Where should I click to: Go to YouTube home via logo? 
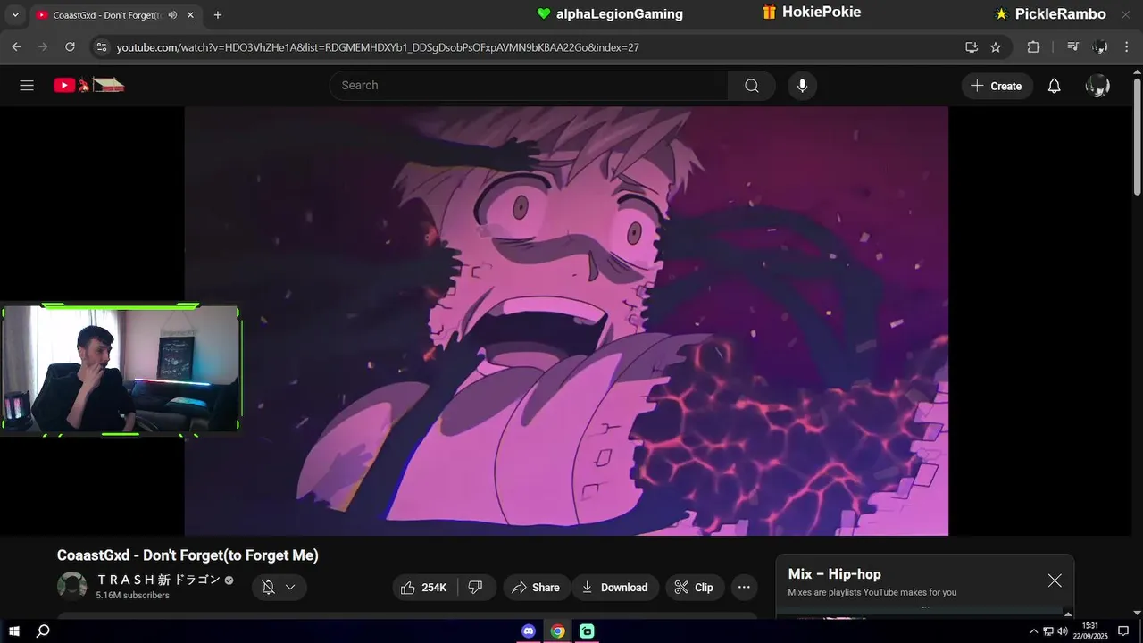(x=88, y=86)
